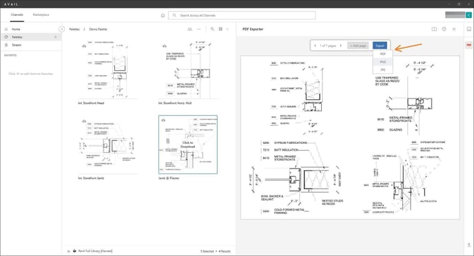Click the Jamb @ Plaster thumbnail

pyautogui.click(x=187, y=145)
